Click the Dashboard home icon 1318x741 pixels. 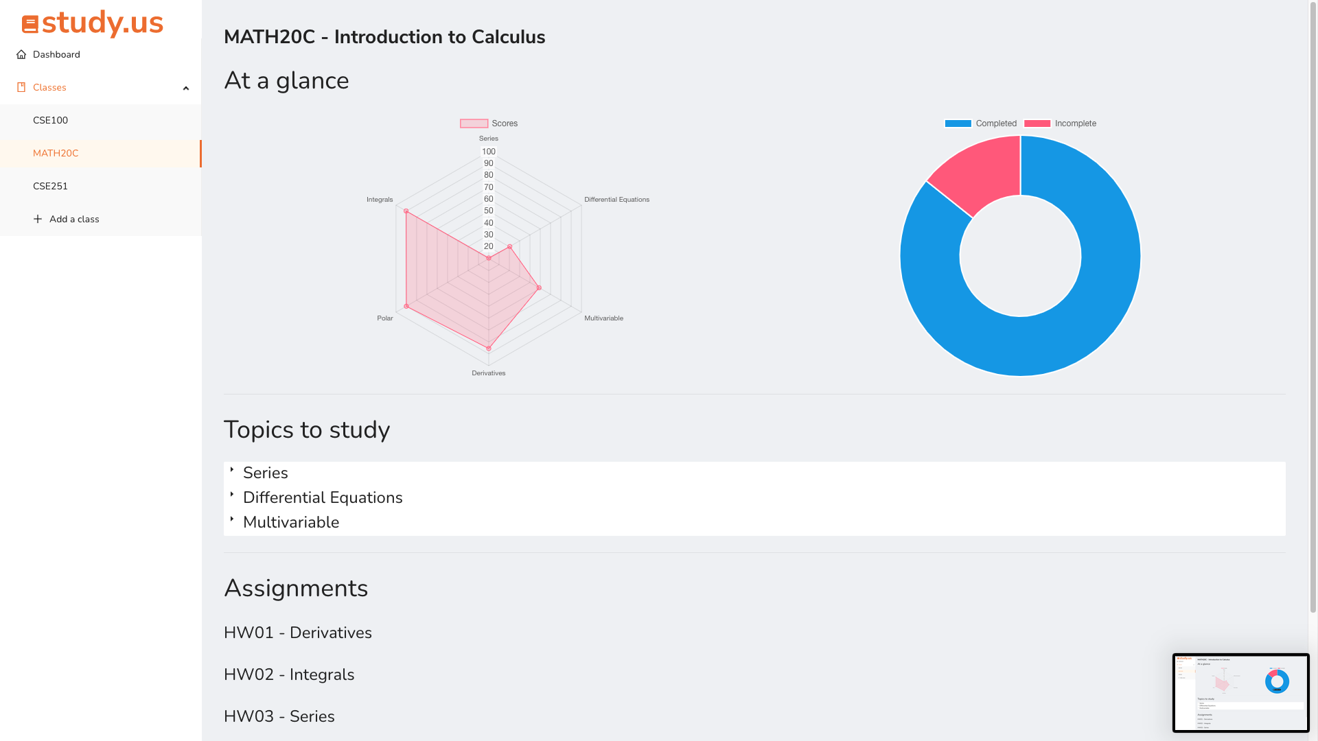point(21,55)
